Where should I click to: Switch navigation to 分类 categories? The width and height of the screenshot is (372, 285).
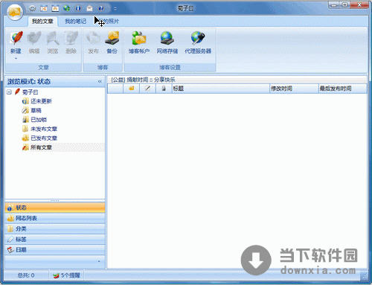coord(55,228)
